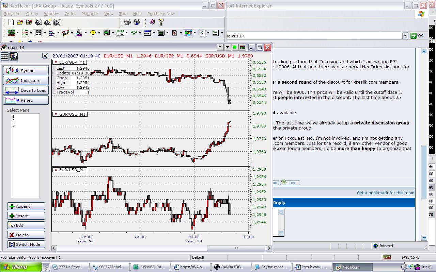This screenshot has height=272, width=436.
Task: Click the red candle marker of EUR/GBP_M1 label
Action: coord(56,62)
